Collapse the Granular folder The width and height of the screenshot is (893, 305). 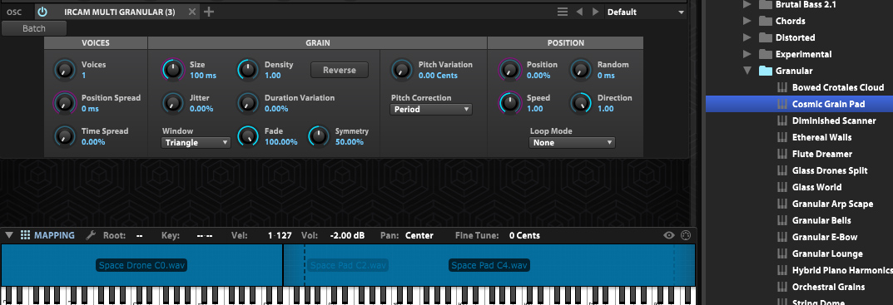(x=747, y=71)
